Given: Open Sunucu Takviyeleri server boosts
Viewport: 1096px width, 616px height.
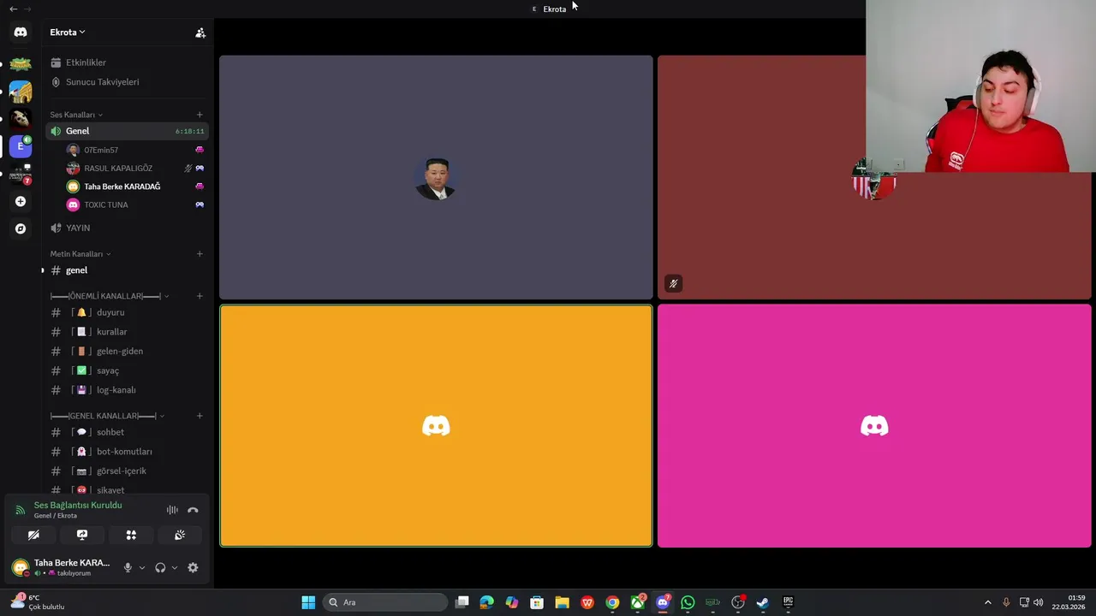Looking at the screenshot, I should click(x=126, y=82).
